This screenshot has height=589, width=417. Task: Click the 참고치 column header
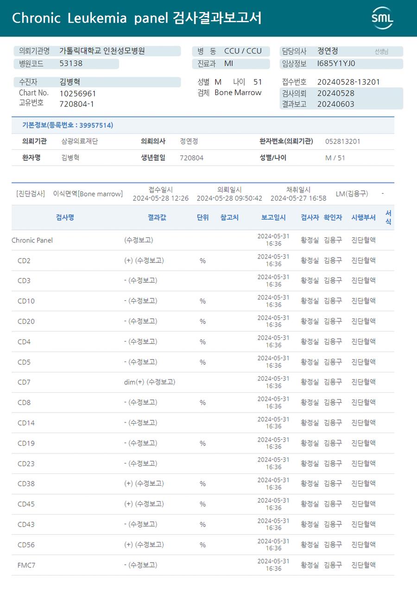click(229, 217)
